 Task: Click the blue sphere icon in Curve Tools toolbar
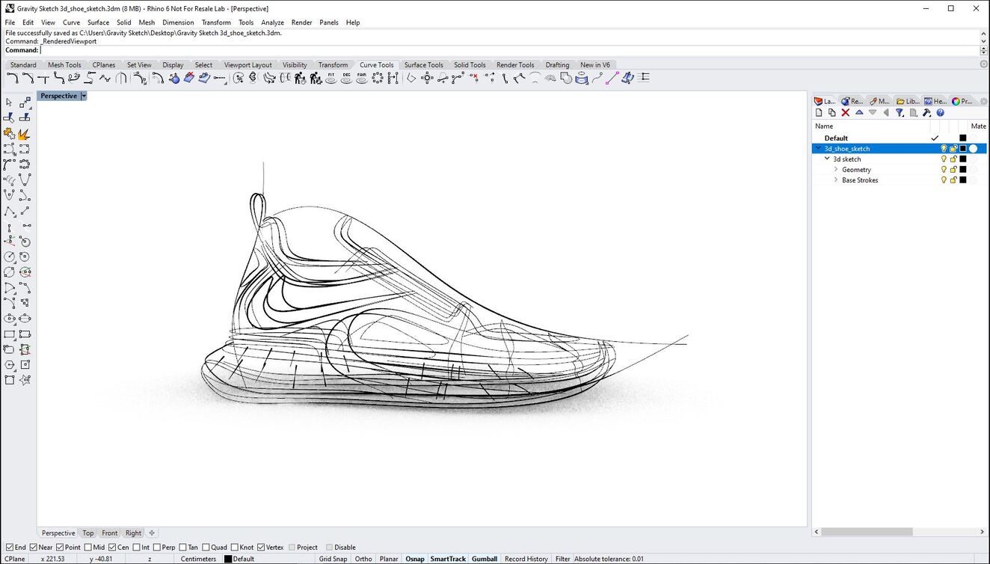[174, 78]
